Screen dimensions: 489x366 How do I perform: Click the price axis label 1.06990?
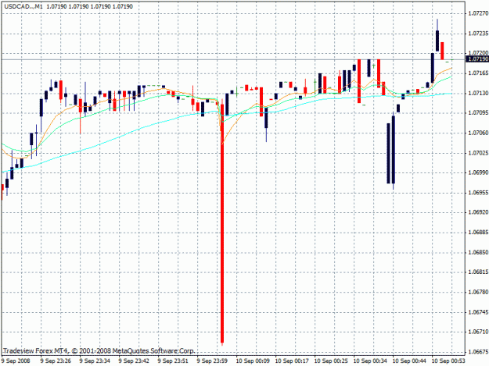478,172
